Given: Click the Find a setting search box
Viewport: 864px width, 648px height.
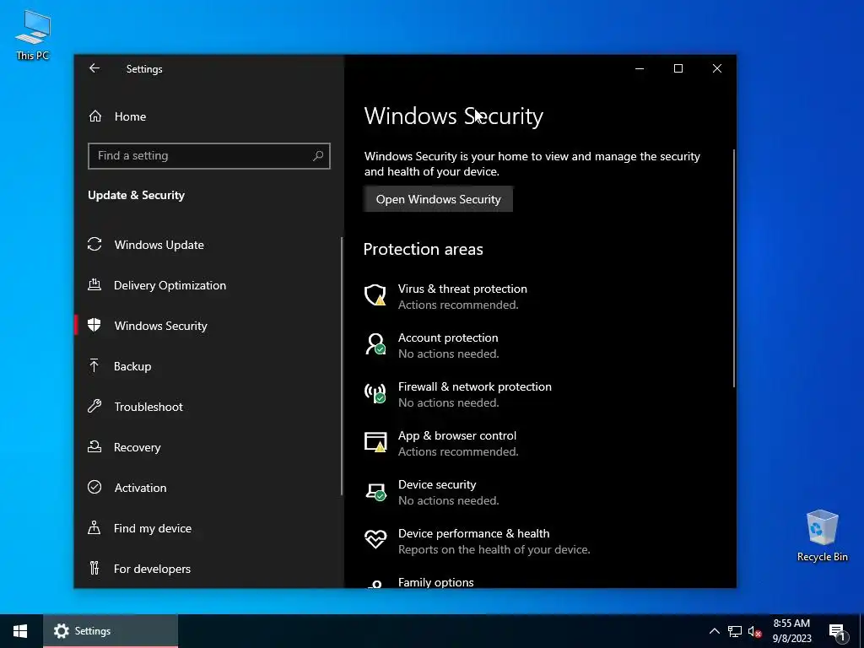Looking at the screenshot, I should [x=209, y=156].
